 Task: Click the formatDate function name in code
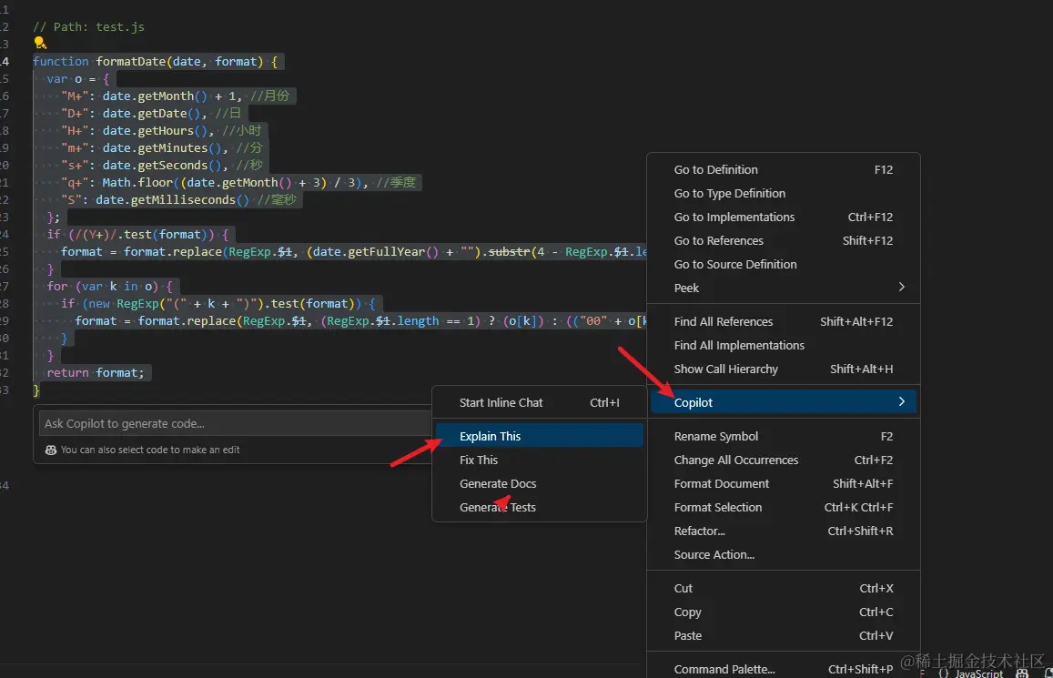pyautogui.click(x=130, y=61)
